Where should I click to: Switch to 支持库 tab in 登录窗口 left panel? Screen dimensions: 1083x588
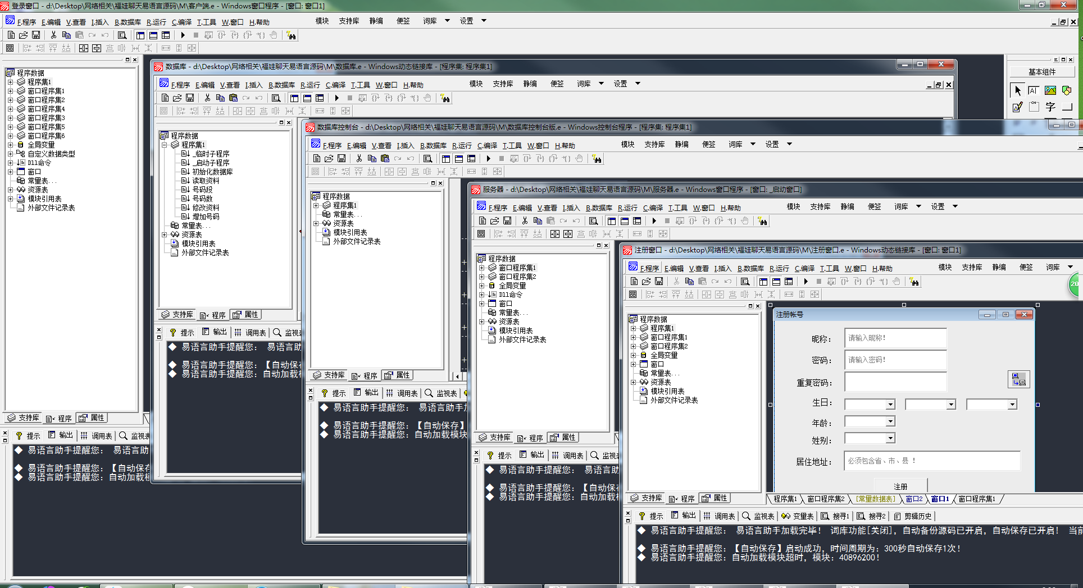coord(23,418)
